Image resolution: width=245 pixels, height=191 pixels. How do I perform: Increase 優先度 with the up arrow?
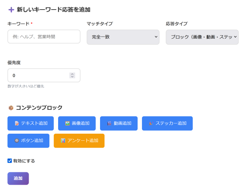pyautogui.click(x=72, y=74)
